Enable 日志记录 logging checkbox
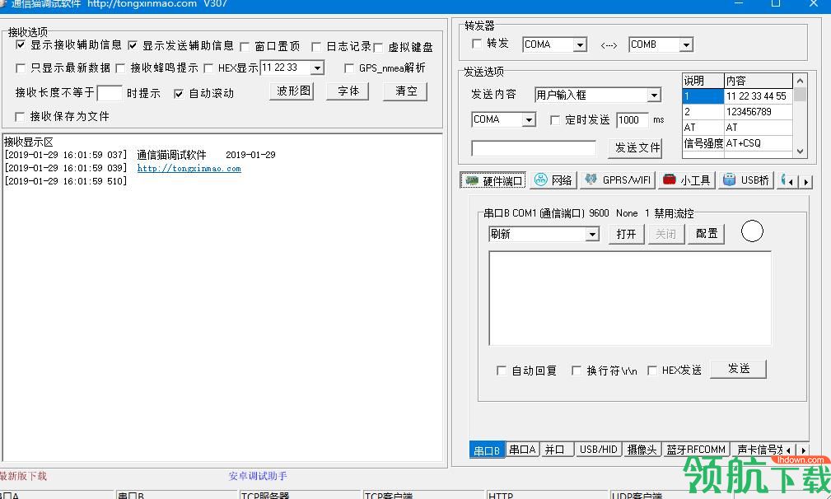The width and height of the screenshot is (831, 499). click(316, 47)
